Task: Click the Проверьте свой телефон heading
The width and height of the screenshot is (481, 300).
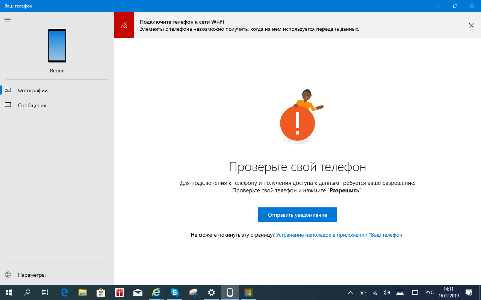Action: point(298,167)
